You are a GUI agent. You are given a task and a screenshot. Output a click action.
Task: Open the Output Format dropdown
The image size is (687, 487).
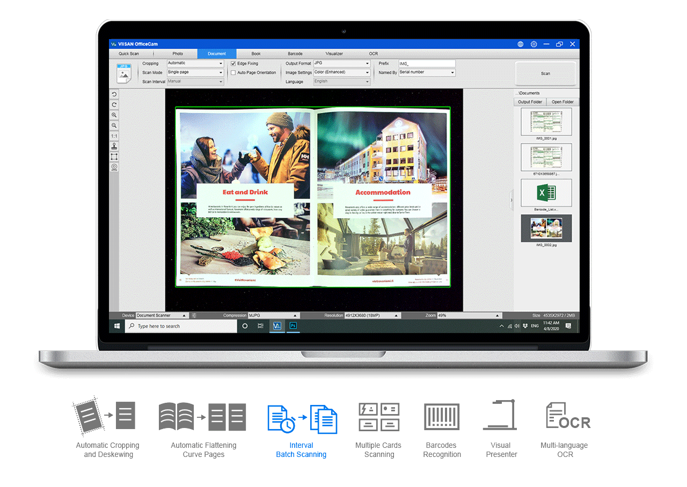tap(342, 63)
